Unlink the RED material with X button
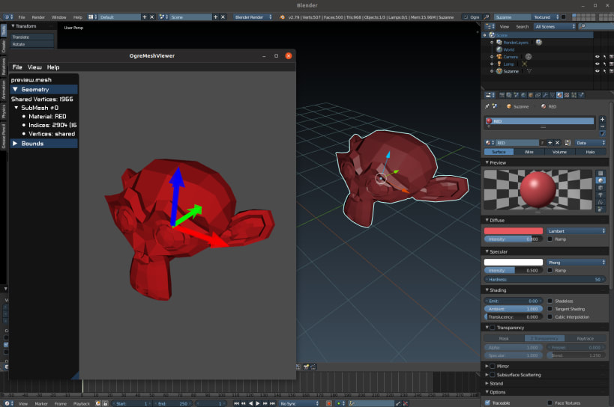Viewport: 614px width, 407px height. click(x=558, y=142)
